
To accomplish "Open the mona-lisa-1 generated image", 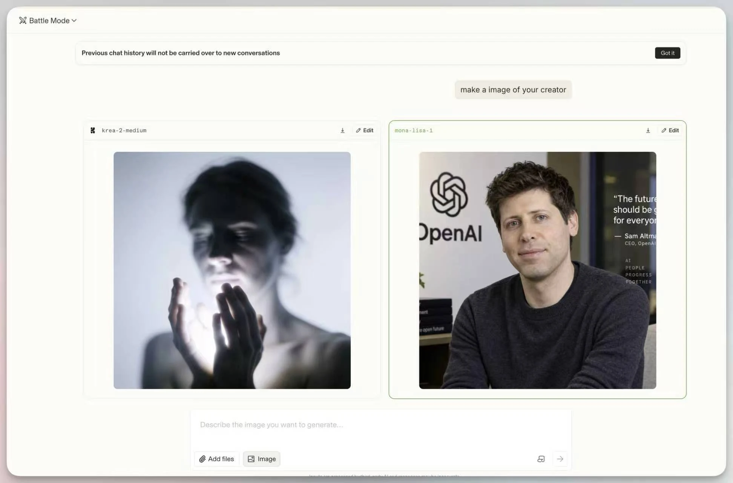I will 537,270.
